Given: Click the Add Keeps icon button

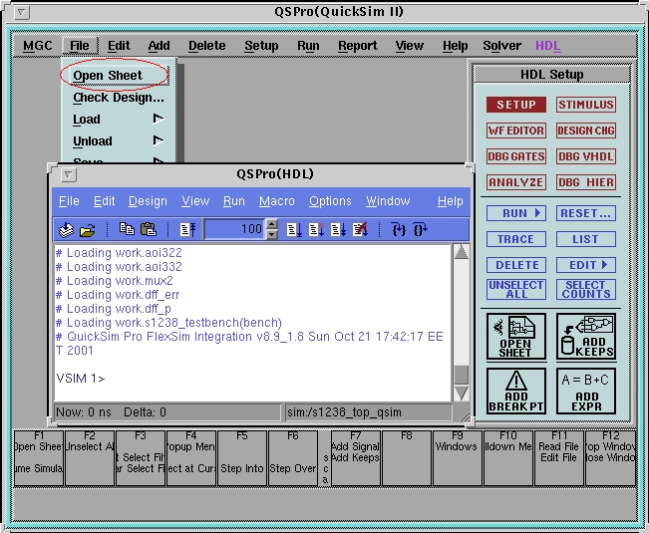Looking at the screenshot, I should pos(586,337).
